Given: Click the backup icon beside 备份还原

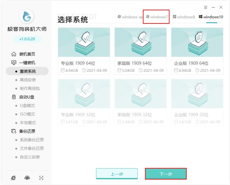Looking at the screenshot, I should 14,131.
